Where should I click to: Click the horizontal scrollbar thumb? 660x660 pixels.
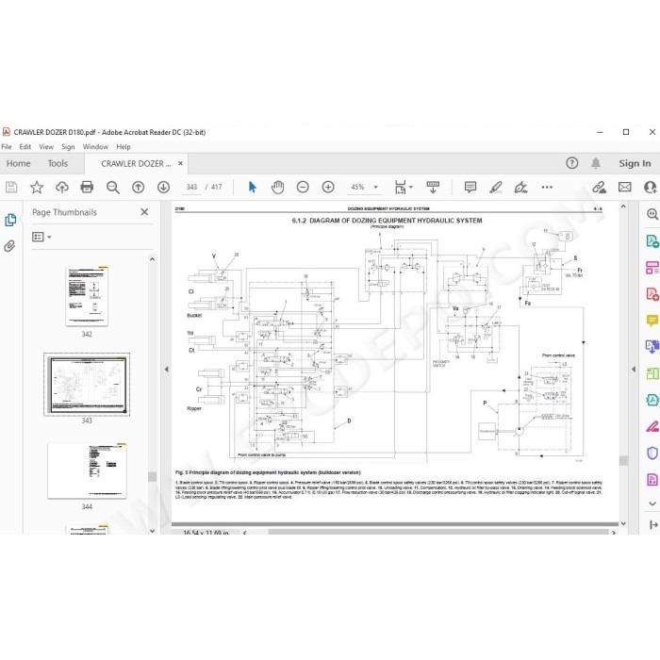[x=437, y=532]
